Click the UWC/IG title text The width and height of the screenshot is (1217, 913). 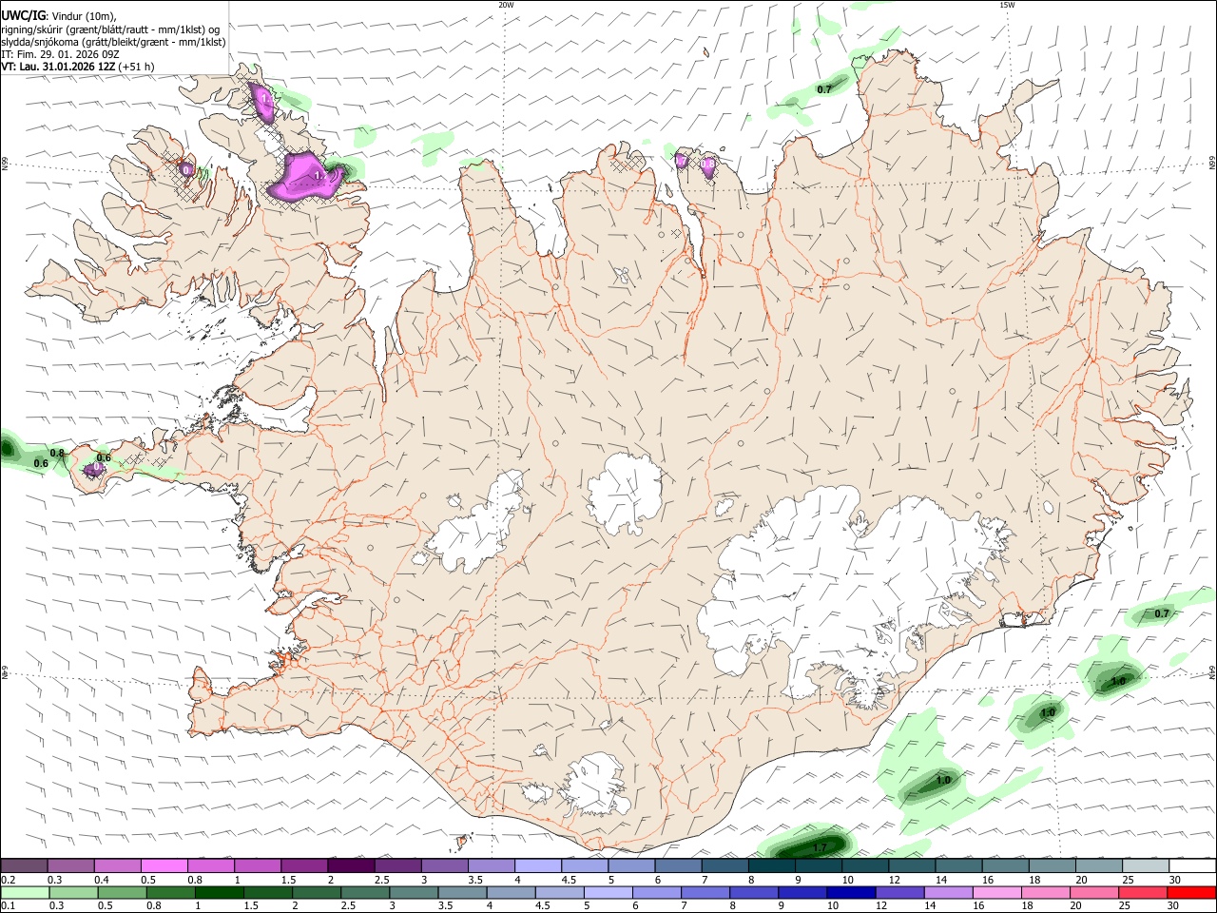click(23, 15)
